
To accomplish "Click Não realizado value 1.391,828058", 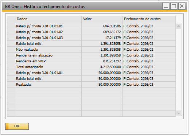I will [102, 50].
